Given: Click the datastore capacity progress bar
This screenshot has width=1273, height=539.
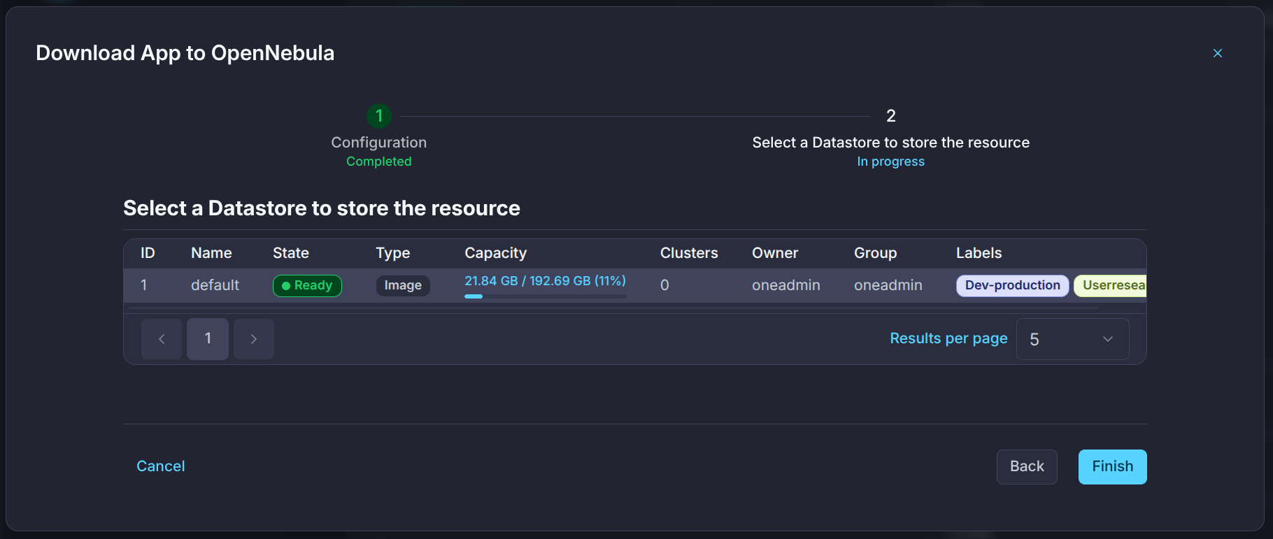Looking at the screenshot, I should [x=545, y=296].
